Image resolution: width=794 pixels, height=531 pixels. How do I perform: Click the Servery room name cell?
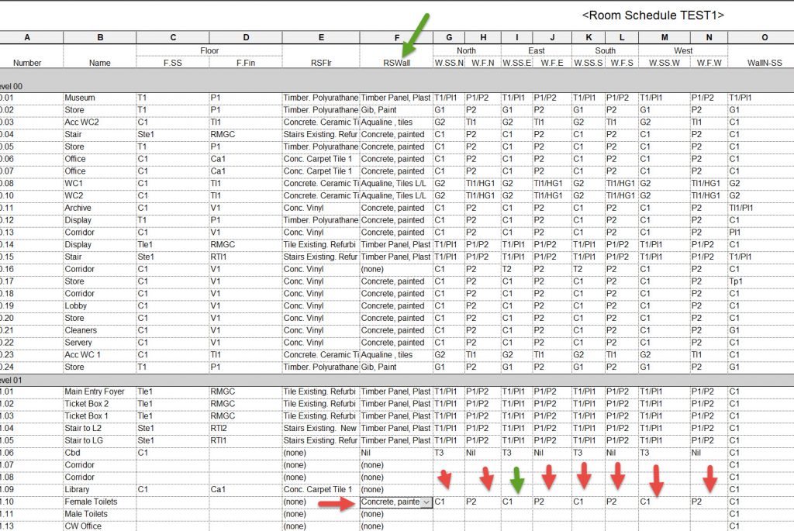[x=78, y=343]
